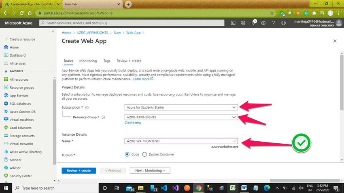
Task: Bookmark this page with star icon
Action: [x=272, y=13]
